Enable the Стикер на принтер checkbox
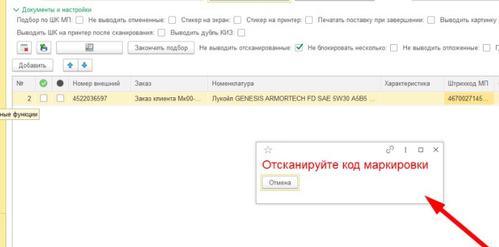Viewport: 499px width, 247px height. [309, 20]
